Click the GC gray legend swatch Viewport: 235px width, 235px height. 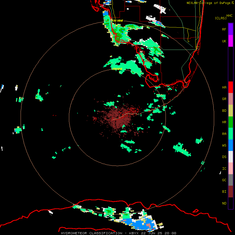231,180
